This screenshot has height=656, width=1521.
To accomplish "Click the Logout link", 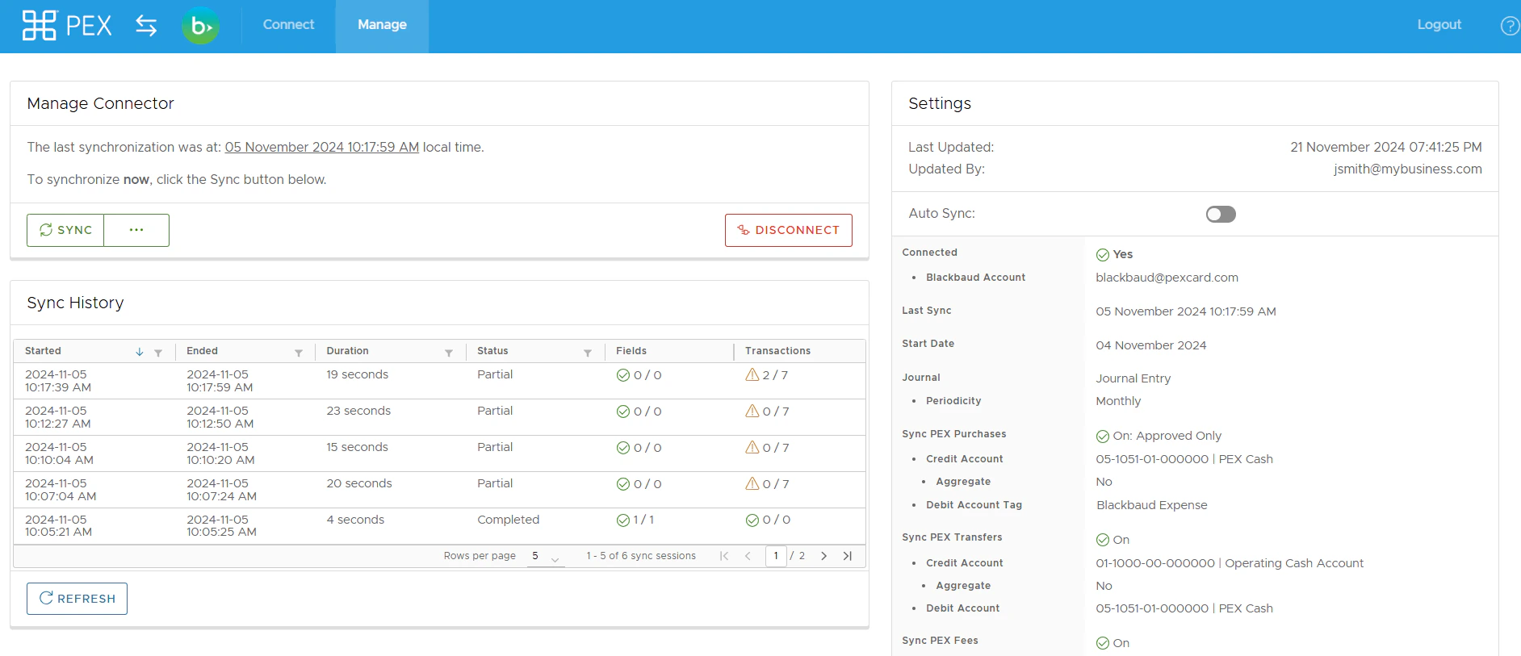I will pos(1439,25).
